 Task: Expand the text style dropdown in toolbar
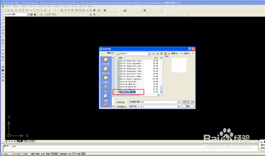pos(121,10)
